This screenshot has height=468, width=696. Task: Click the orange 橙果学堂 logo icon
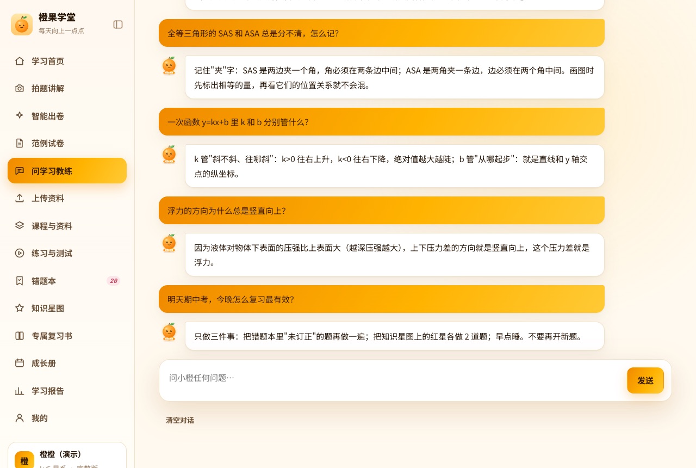(22, 24)
